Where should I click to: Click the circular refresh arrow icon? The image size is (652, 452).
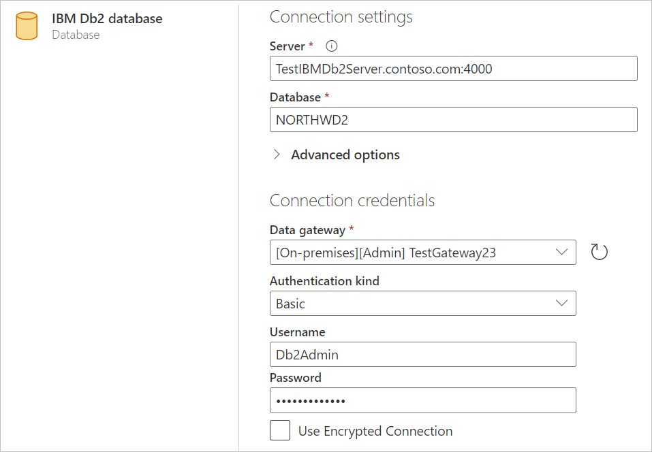(599, 252)
